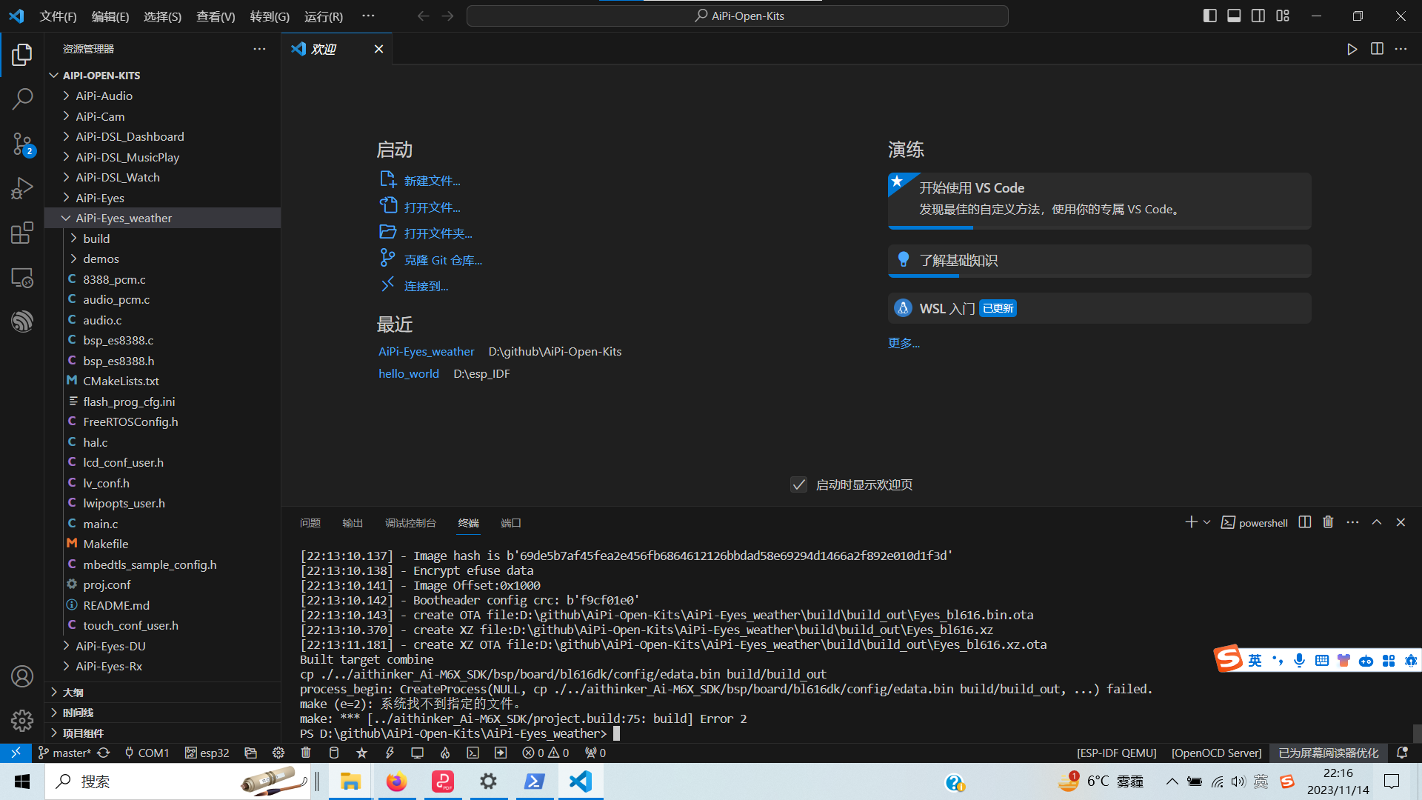
Task: Open the 查看(V) menu
Action: 216,16
